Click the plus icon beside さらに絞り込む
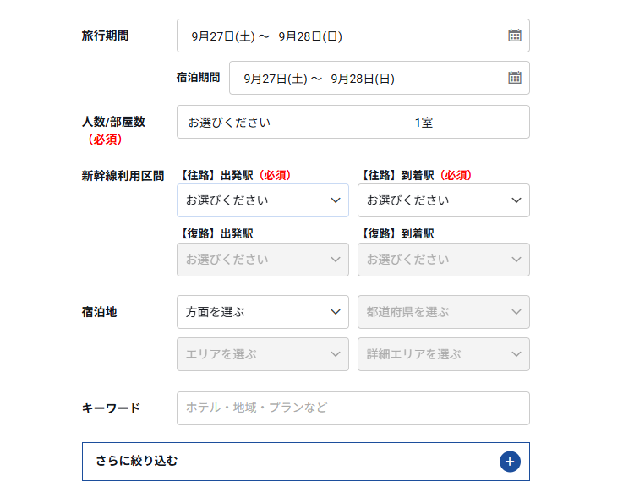634x498 pixels. (x=510, y=461)
